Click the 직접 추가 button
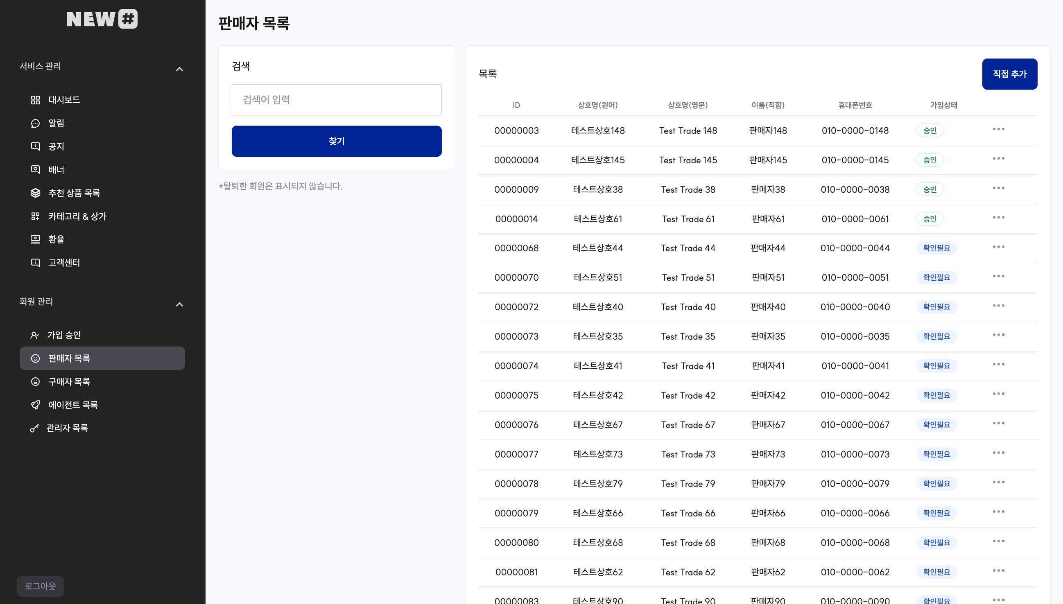Image resolution: width=1063 pixels, height=604 pixels. pos(1009,74)
